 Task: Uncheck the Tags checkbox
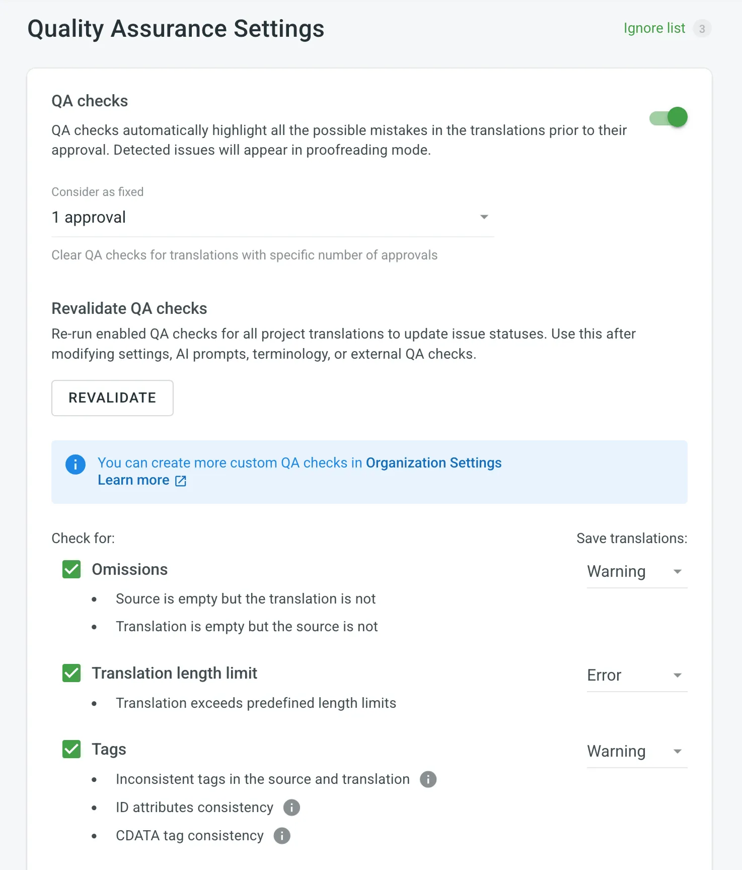pyautogui.click(x=71, y=749)
